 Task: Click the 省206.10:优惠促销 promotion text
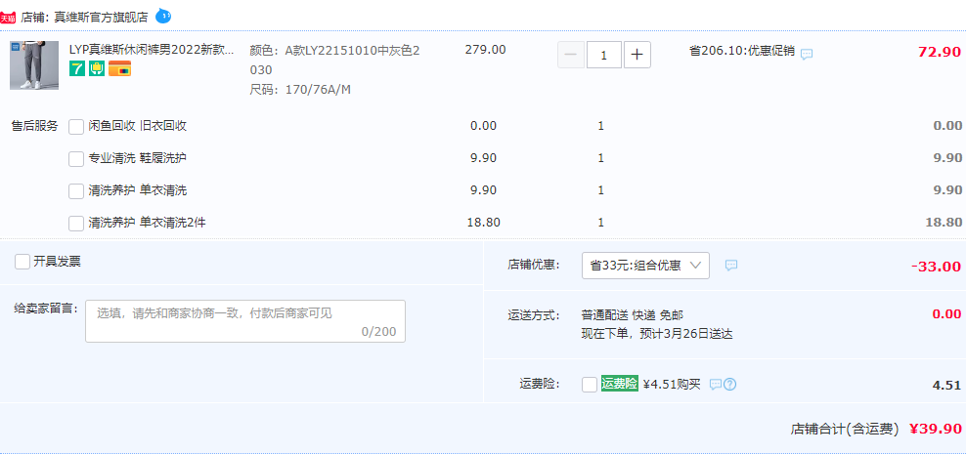point(742,51)
